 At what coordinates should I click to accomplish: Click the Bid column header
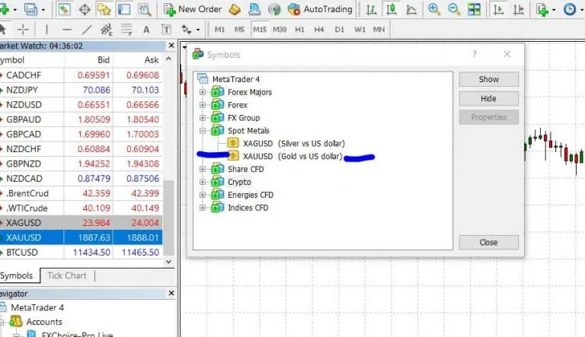(104, 59)
